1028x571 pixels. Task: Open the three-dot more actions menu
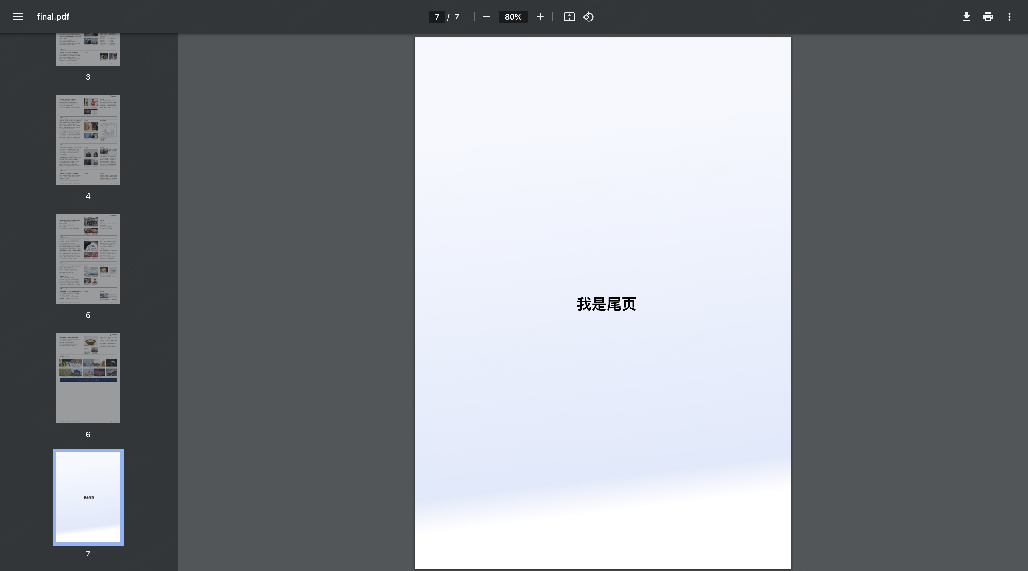(x=1009, y=17)
